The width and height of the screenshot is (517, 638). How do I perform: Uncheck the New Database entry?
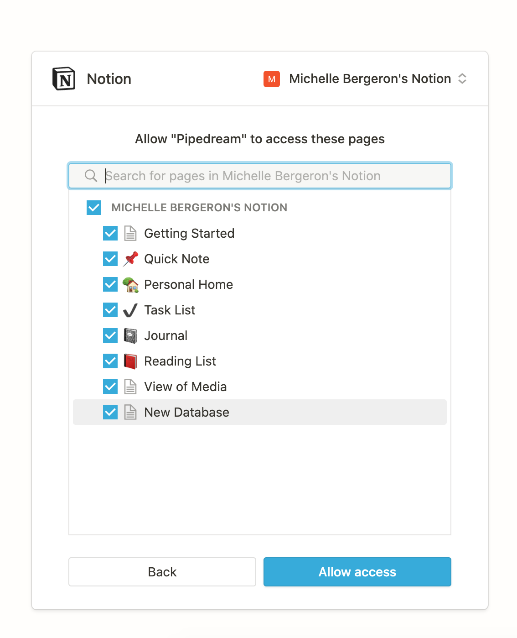click(110, 412)
